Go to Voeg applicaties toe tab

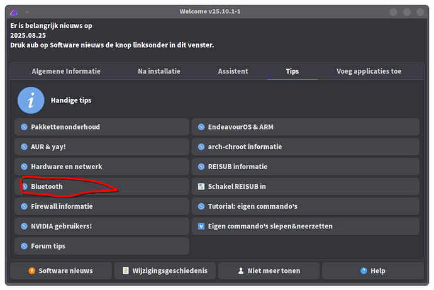tap(369, 71)
